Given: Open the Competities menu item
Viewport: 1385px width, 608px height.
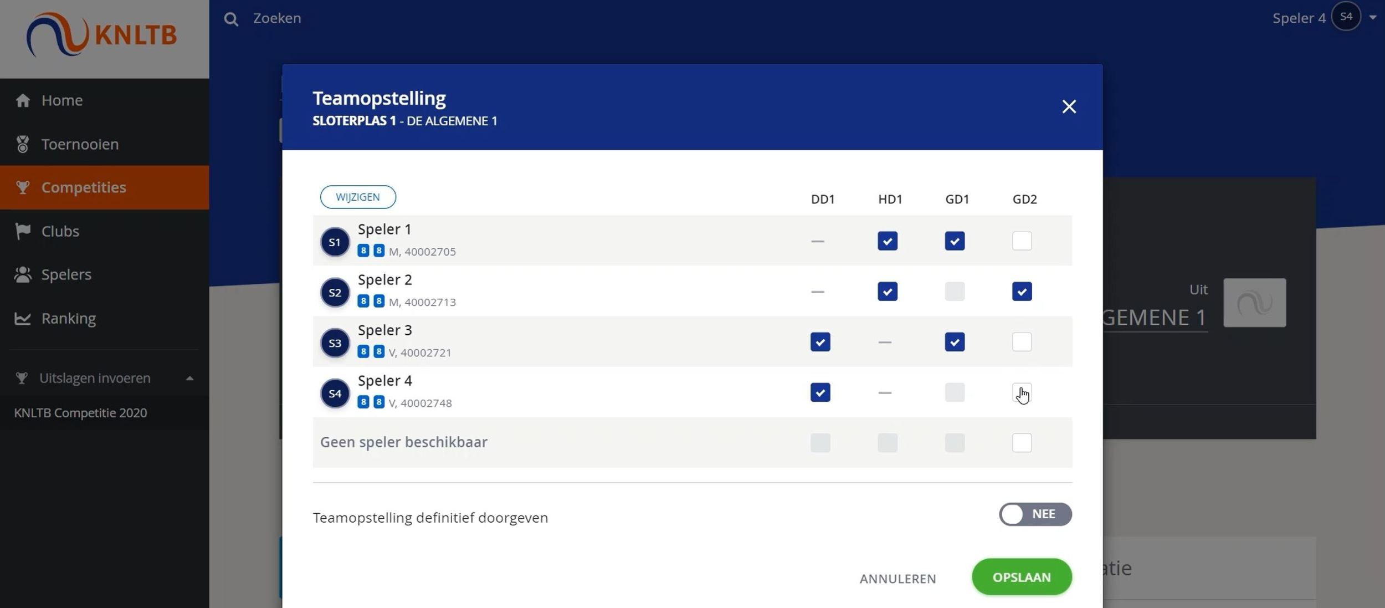Looking at the screenshot, I should [x=83, y=187].
